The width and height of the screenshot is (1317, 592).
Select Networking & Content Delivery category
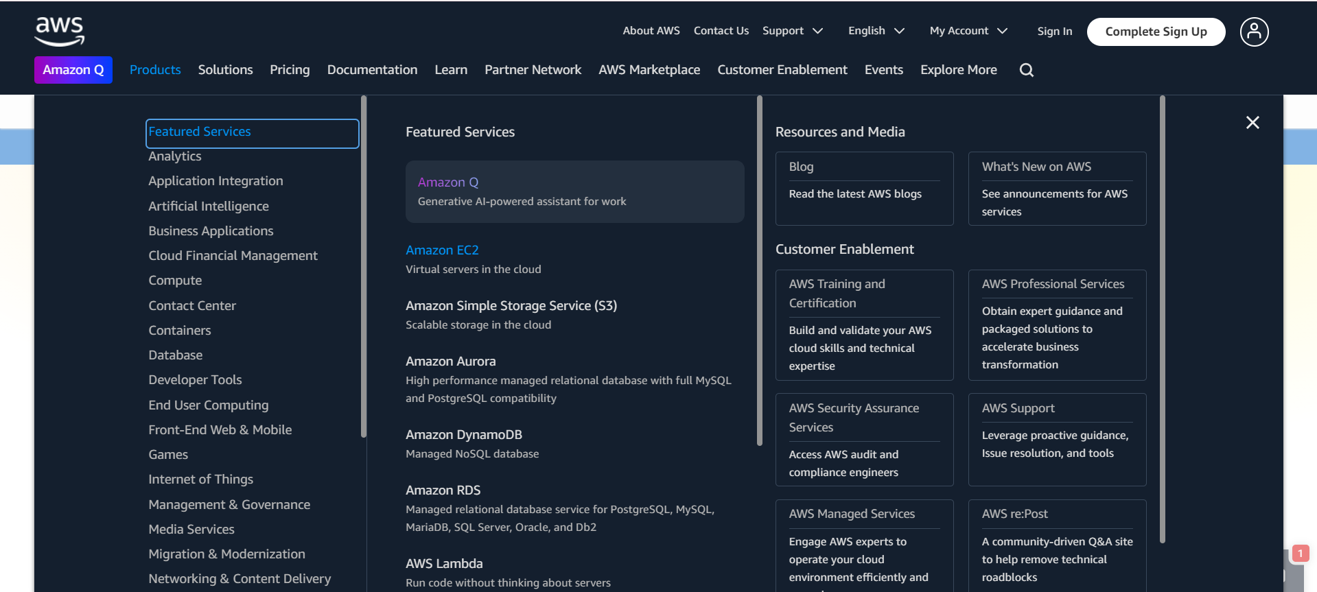(240, 579)
